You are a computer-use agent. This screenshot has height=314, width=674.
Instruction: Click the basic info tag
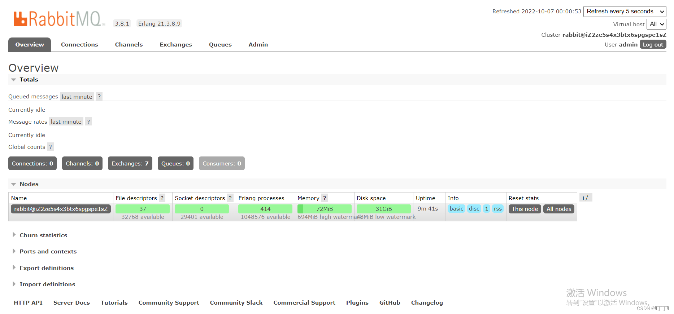(x=456, y=209)
